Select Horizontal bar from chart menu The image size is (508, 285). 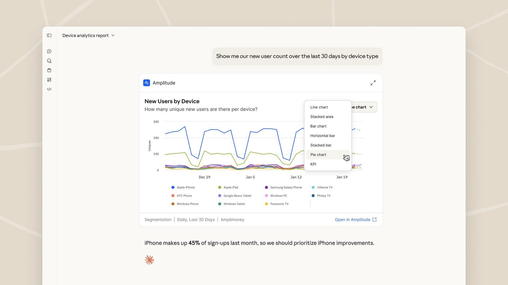[323, 136]
